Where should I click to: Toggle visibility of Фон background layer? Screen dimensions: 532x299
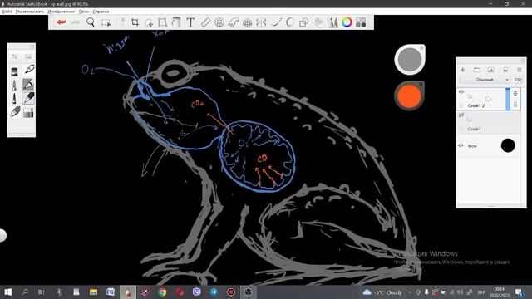tap(461, 146)
